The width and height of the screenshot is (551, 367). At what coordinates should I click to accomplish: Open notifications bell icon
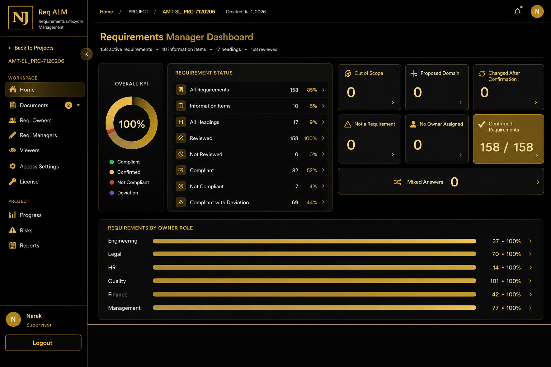517,11
